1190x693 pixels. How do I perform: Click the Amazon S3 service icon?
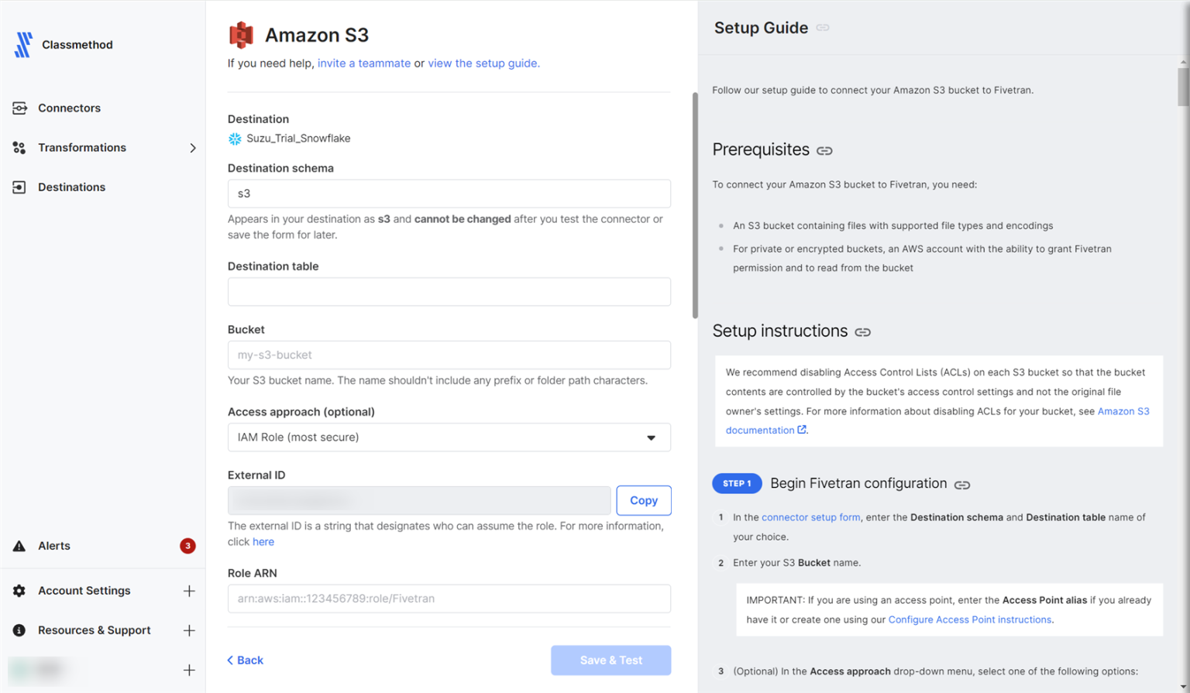pos(239,34)
